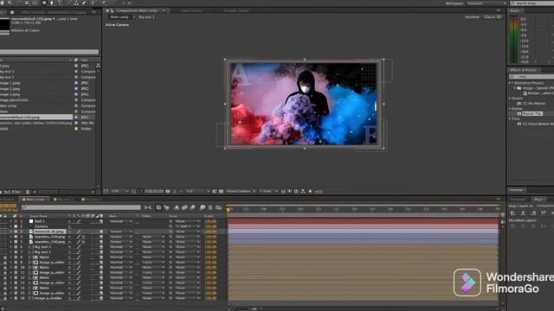The height and width of the screenshot is (311, 554).
Task: Click the hide shy layers icon
Action: coord(177,207)
